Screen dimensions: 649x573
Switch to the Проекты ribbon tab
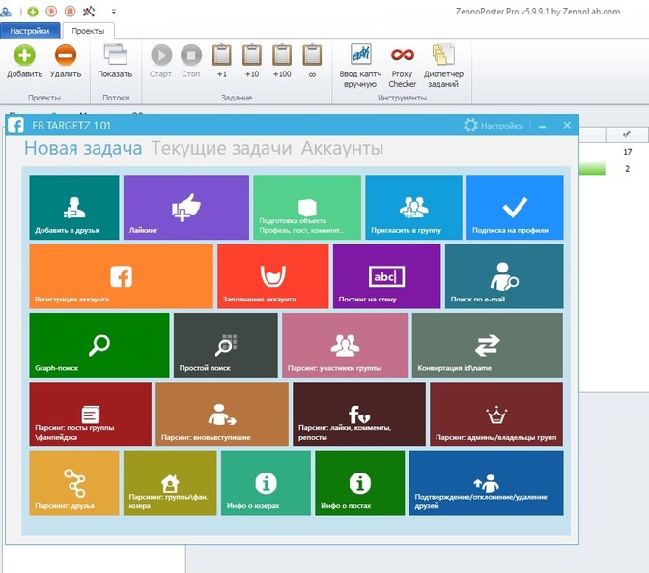(88, 31)
